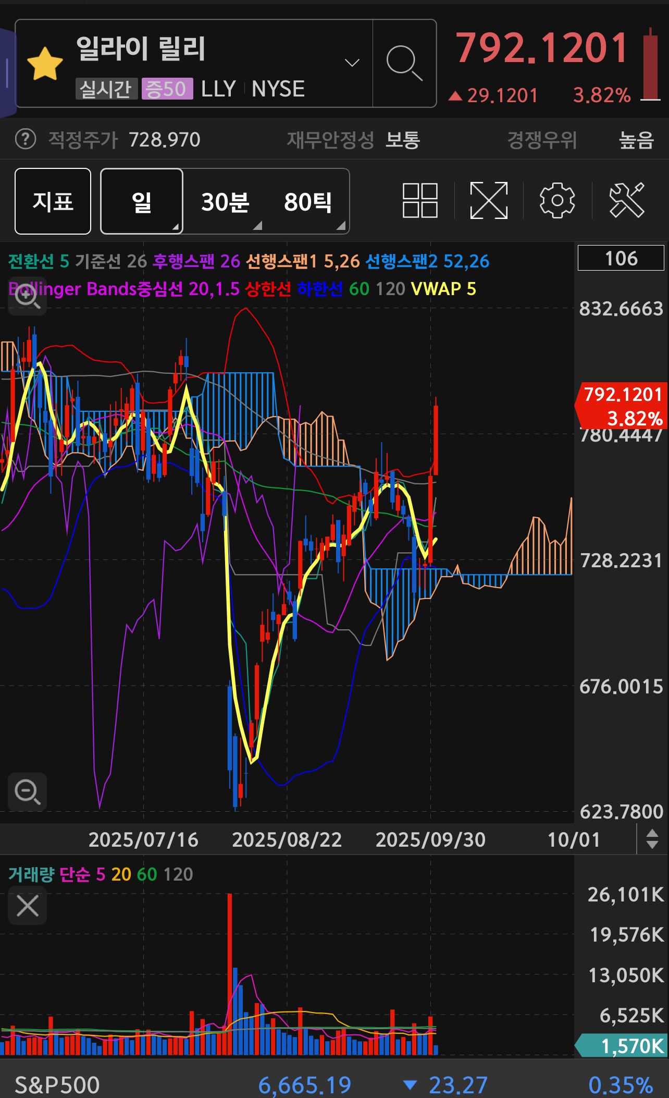Click the 2025/08/22 date label

tap(287, 840)
